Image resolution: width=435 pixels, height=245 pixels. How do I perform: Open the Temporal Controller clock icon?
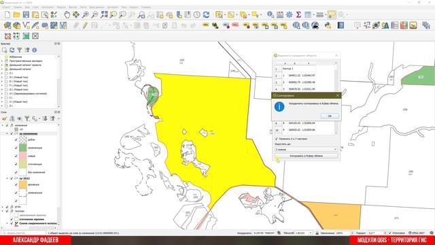(x=196, y=14)
